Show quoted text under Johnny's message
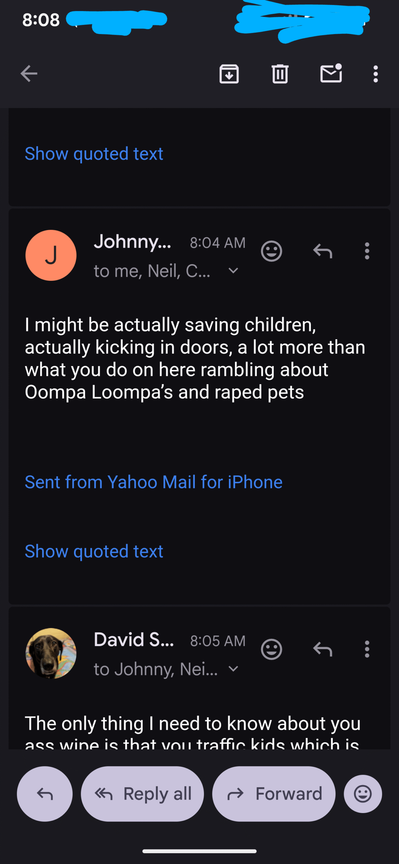The width and height of the screenshot is (399, 864). 94,551
